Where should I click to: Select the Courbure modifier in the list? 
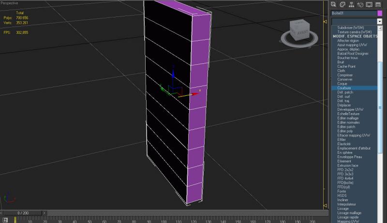point(344,88)
